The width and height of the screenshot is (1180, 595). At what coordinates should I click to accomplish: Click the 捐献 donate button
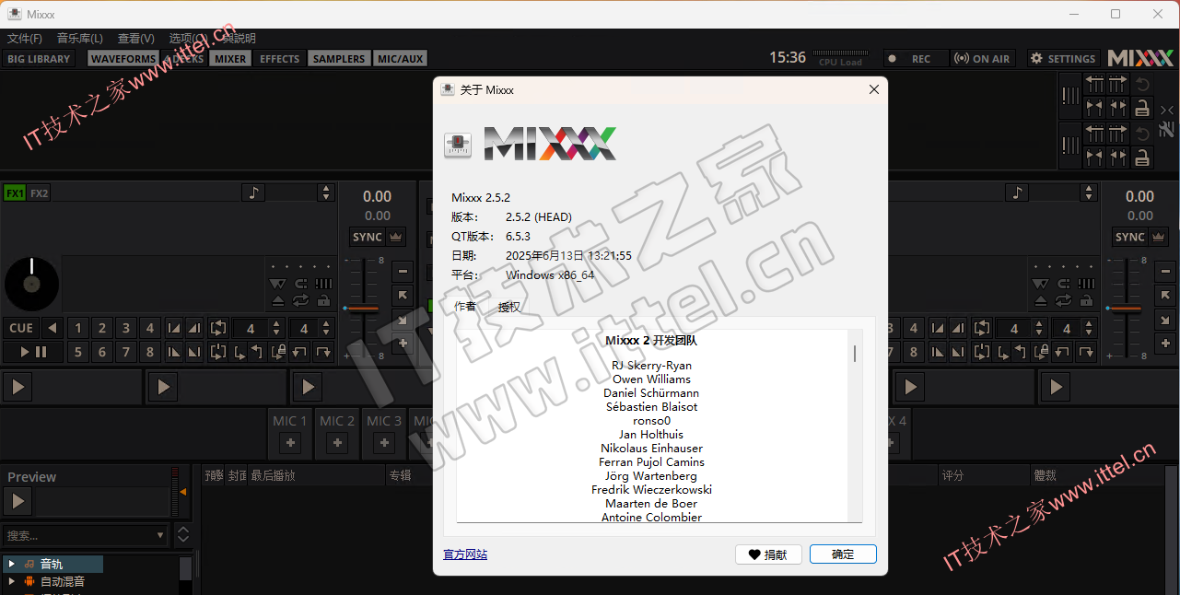(768, 554)
